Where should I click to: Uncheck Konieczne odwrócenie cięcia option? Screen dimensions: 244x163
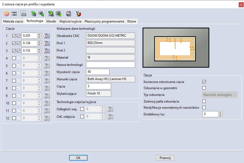point(204,82)
